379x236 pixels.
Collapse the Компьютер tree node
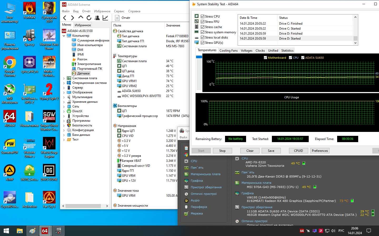click(x=64, y=36)
